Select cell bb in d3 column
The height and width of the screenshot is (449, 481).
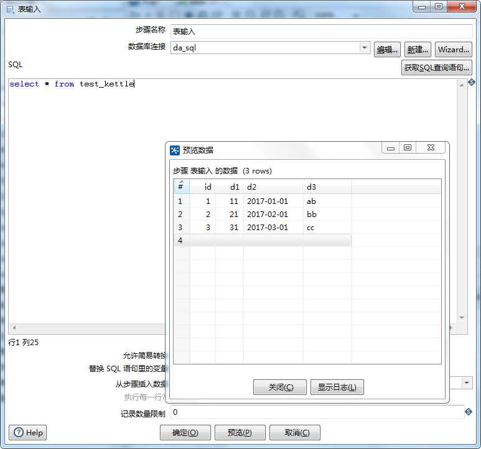click(327, 214)
